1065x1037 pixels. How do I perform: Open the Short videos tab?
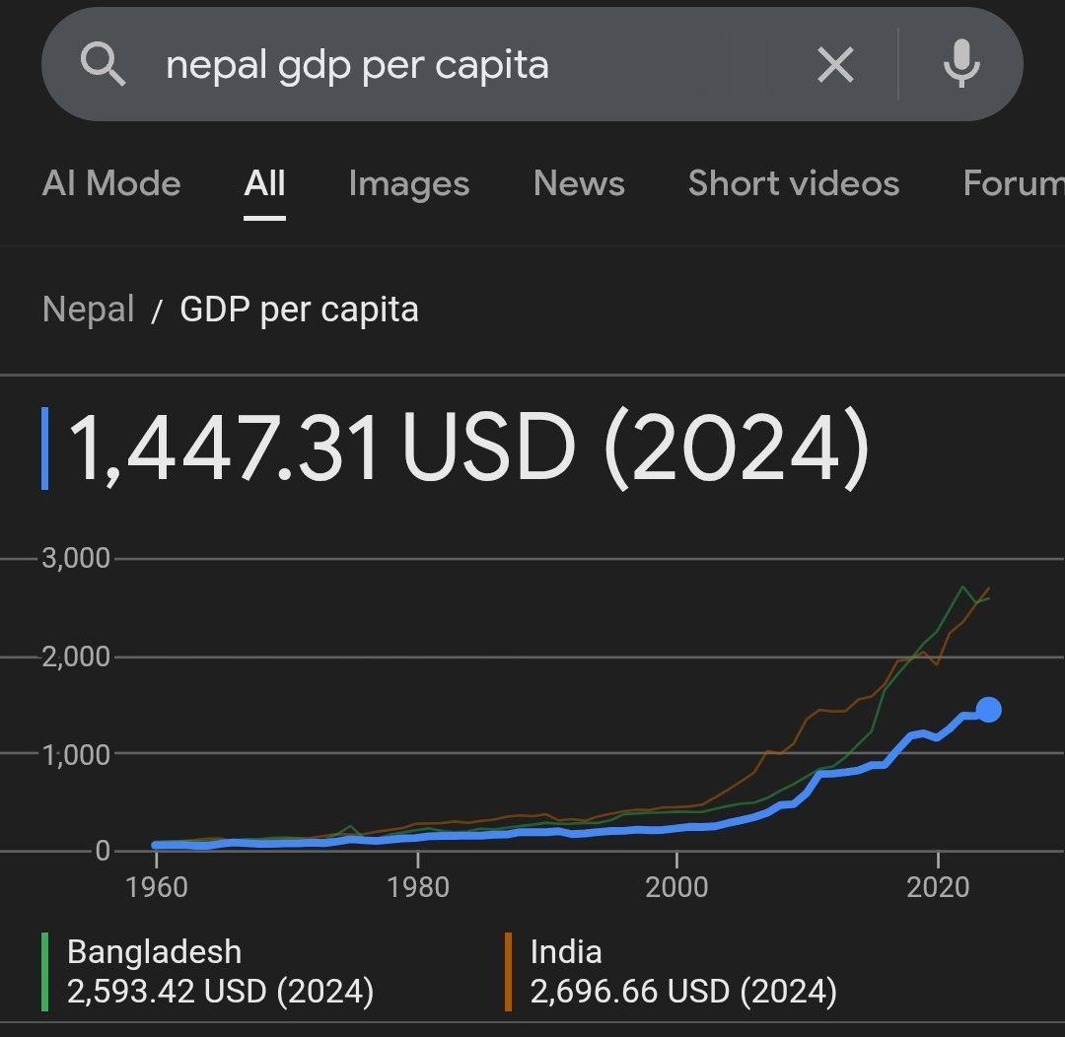coord(794,183)
